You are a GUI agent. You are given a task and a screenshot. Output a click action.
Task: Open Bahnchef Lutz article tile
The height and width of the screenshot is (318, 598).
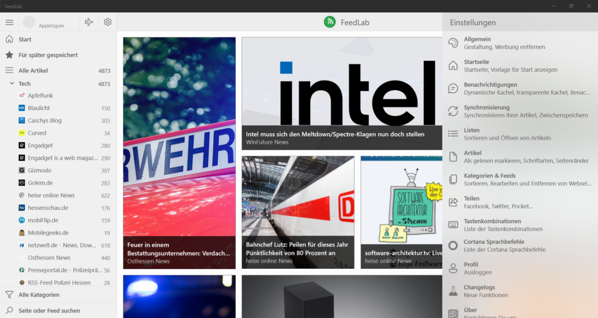point(298,212)
